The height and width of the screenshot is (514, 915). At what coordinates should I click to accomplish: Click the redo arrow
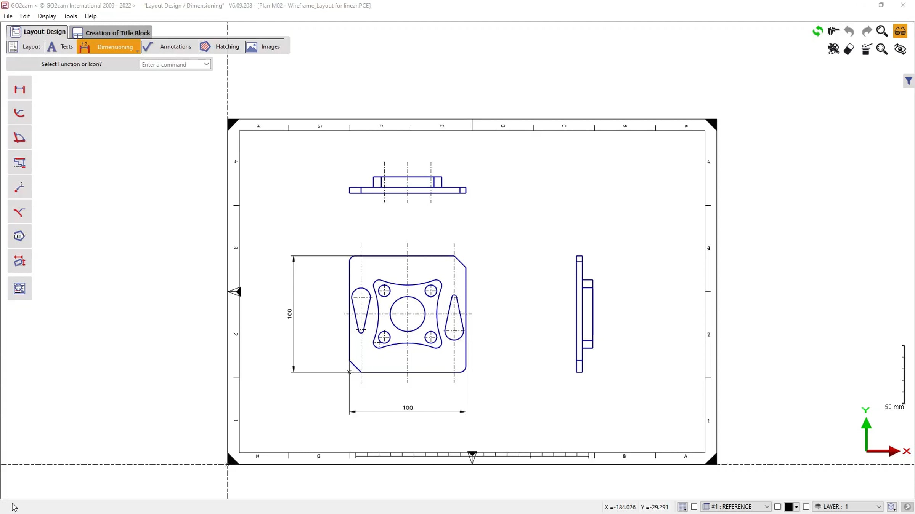click(867, 31)
